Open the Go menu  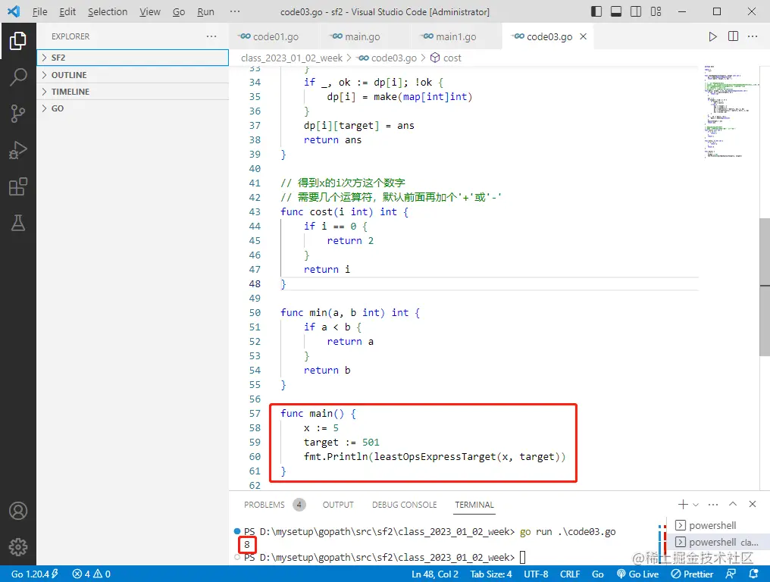179,12
